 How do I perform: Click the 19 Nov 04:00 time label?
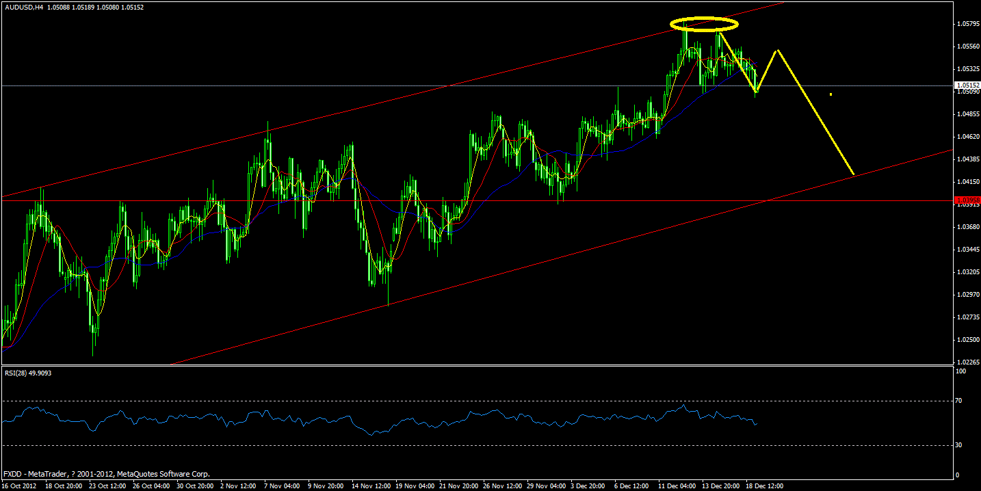[x=415, y=486]
